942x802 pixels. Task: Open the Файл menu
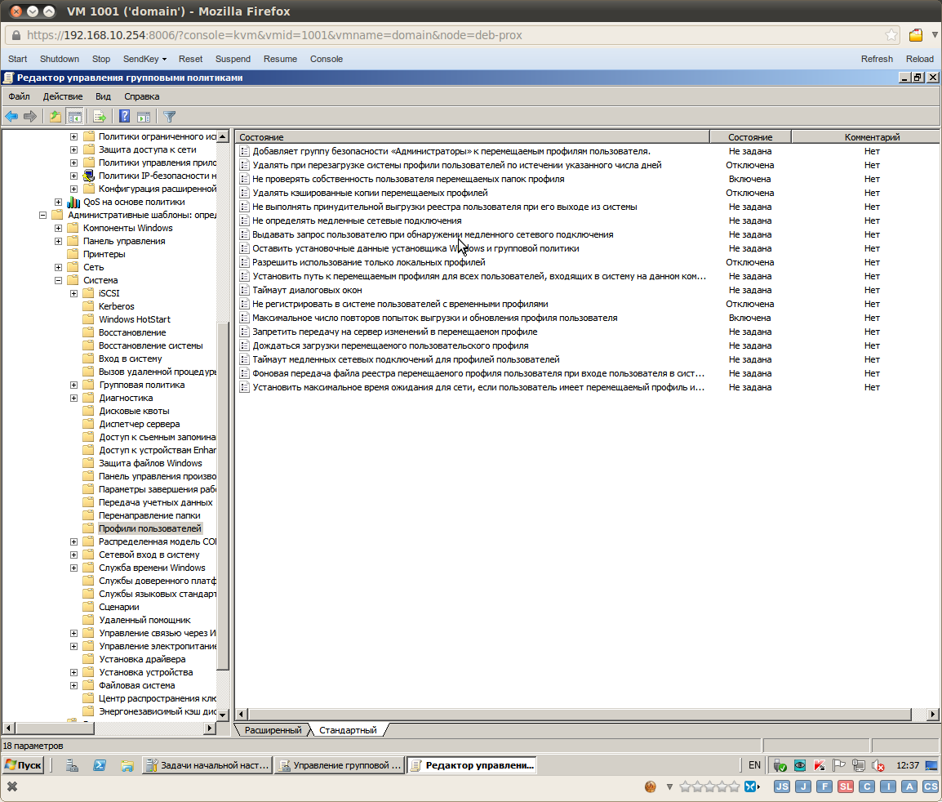tap(20, 96)
